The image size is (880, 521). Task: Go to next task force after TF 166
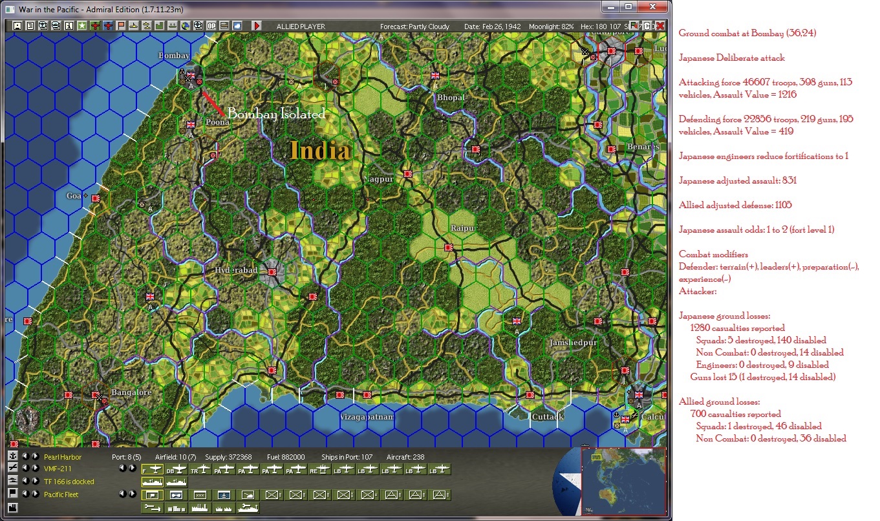click(x=36, y=481)
